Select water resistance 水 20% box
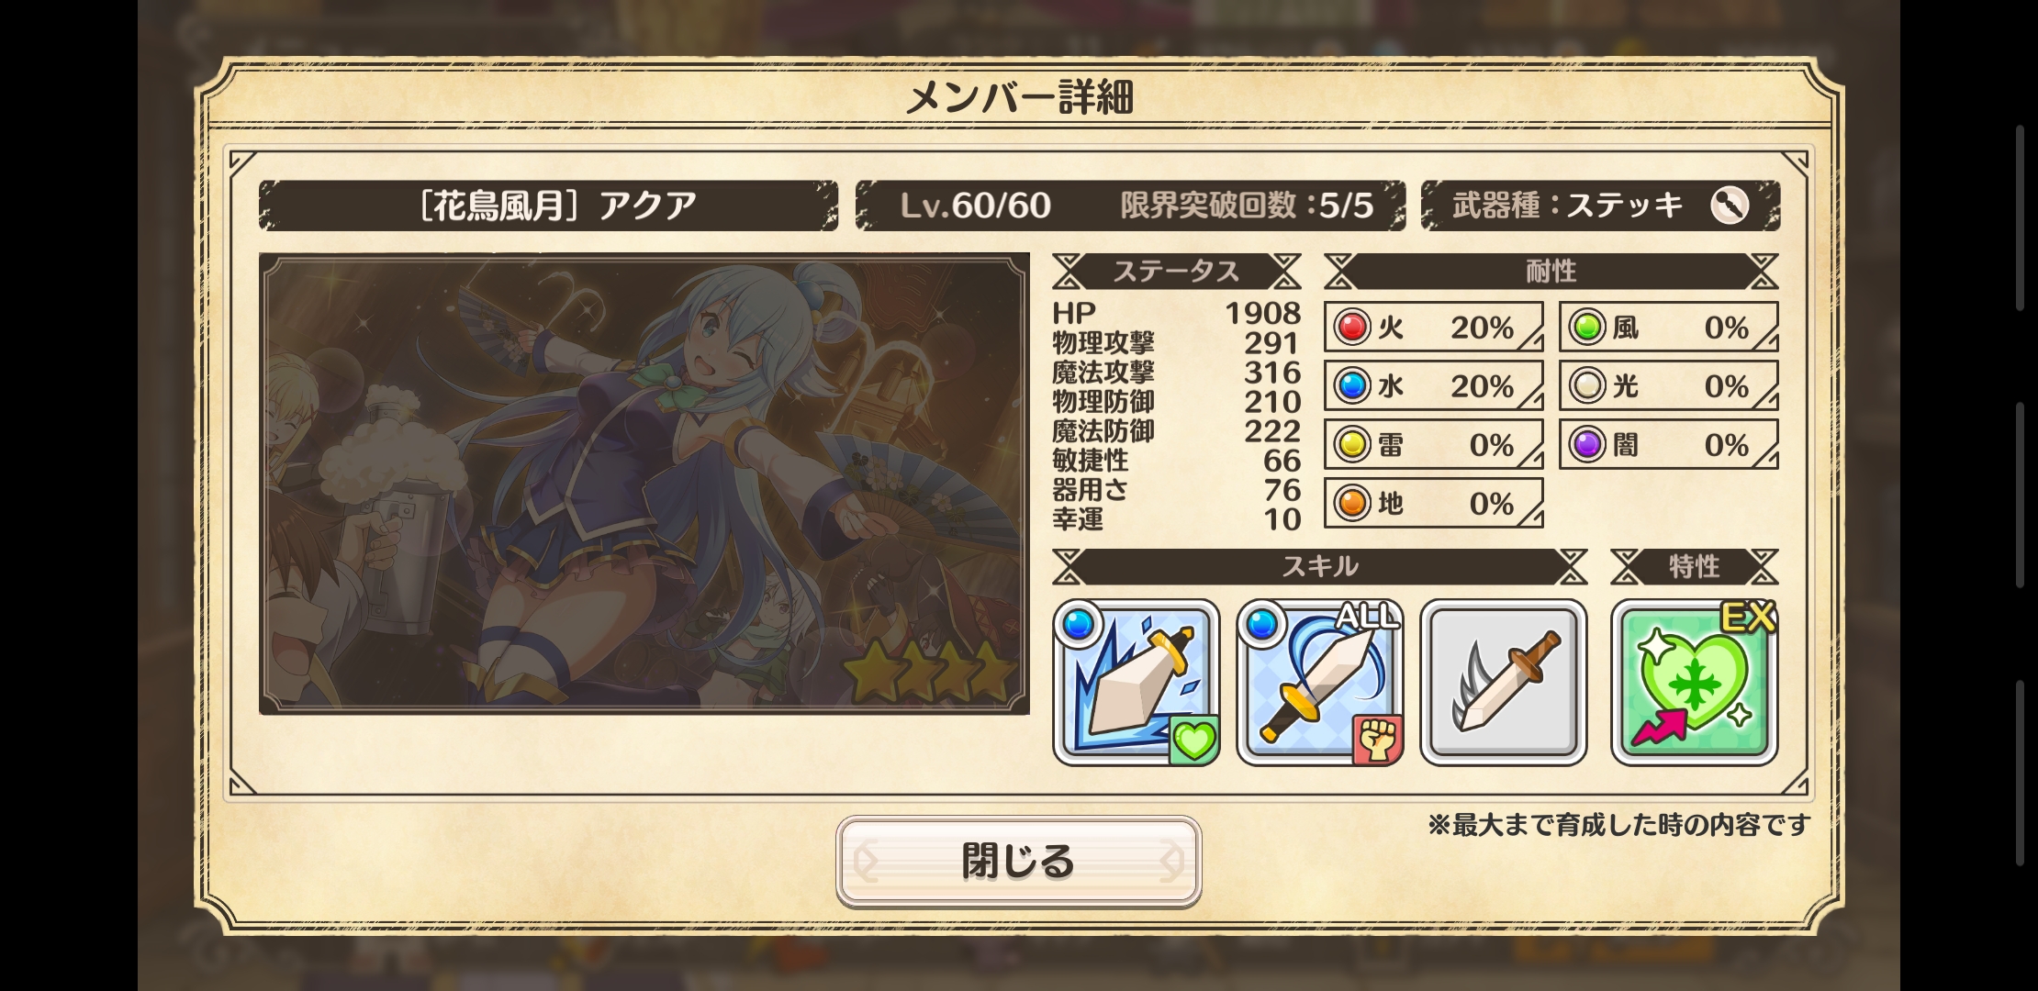This screenshot has width=2038, height=991. tap(1433, 385)
